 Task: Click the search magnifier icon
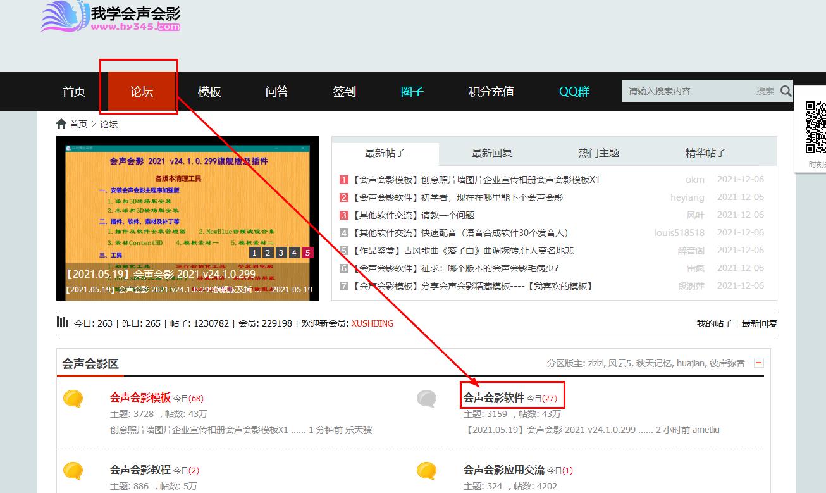click(786, 91)
